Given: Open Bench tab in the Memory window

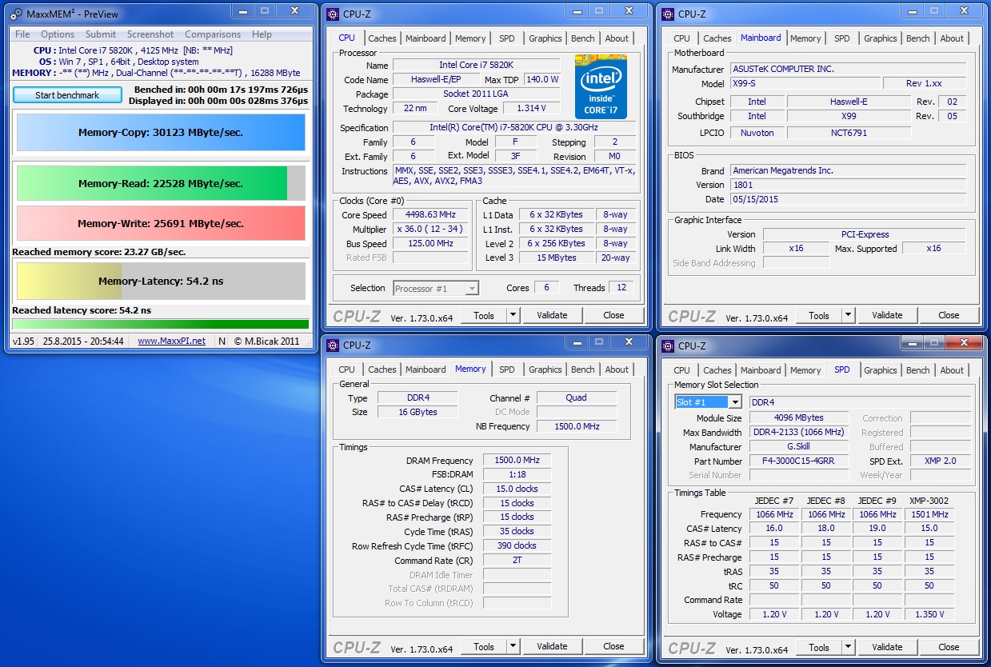Looking at the screenshot, I should [x=583, y=369].
